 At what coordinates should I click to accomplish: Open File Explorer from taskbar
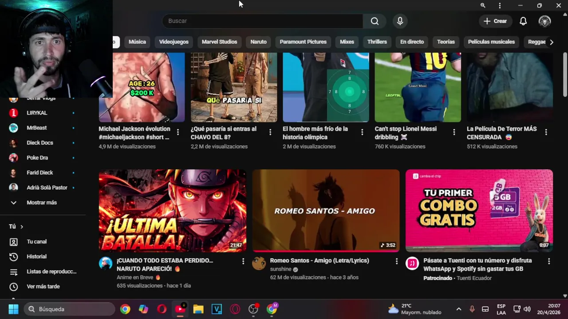point(198,309)
